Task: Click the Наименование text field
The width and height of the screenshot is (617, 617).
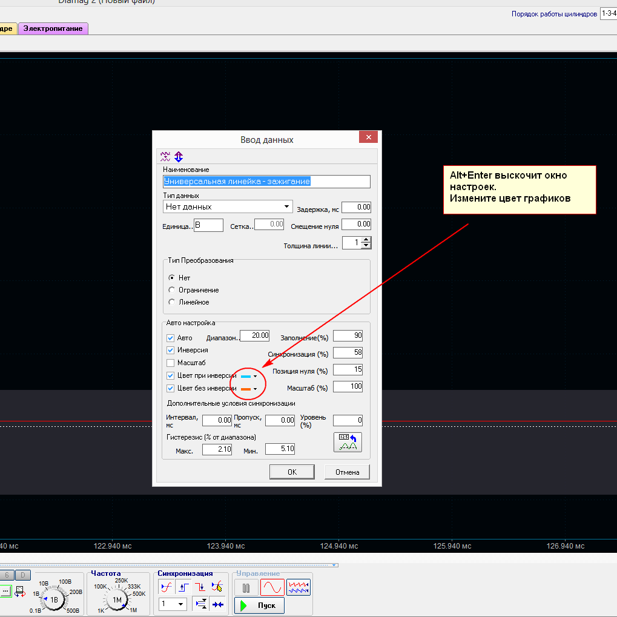Action: tap(267, 182)
